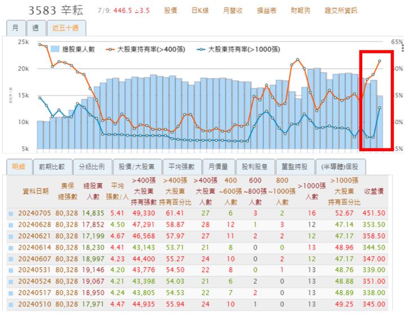Click date cell 20240607
Screen dimensions: 405x314
pyautogui.click(x=35, y=259)
